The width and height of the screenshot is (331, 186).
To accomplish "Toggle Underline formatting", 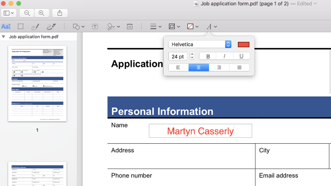I will (241, 56).
